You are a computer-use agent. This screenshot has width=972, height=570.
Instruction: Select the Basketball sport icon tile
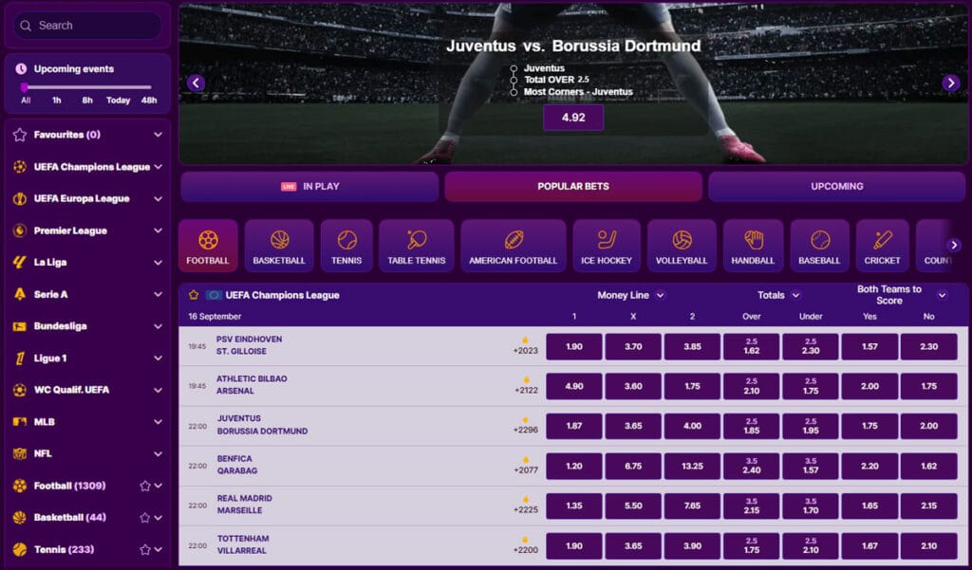[279, 246]
